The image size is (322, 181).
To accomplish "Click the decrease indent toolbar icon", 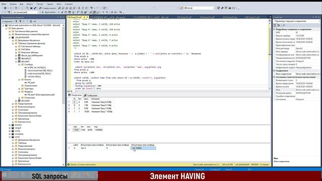I will coord(112,12).
